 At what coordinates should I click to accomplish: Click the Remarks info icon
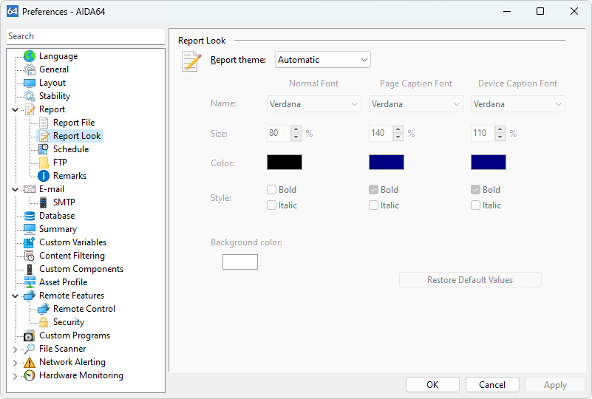coord(44,176)
